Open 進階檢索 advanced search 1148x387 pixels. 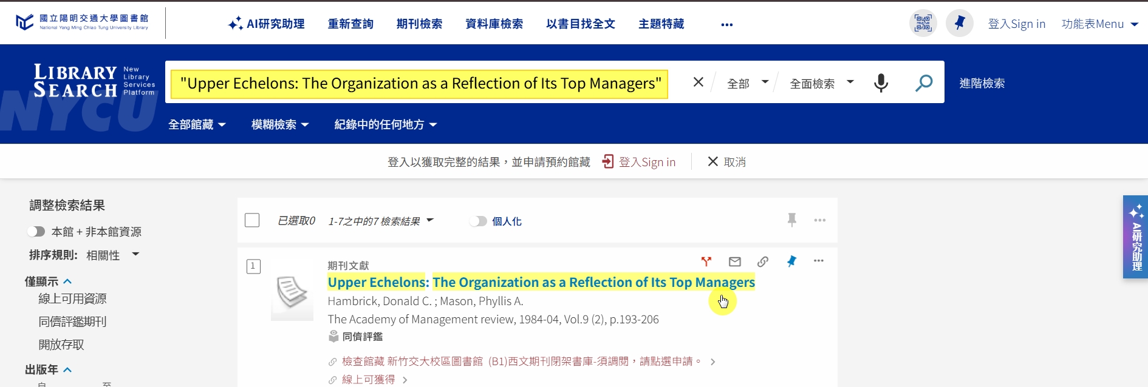pyautogui.click(x=982, y=83)
